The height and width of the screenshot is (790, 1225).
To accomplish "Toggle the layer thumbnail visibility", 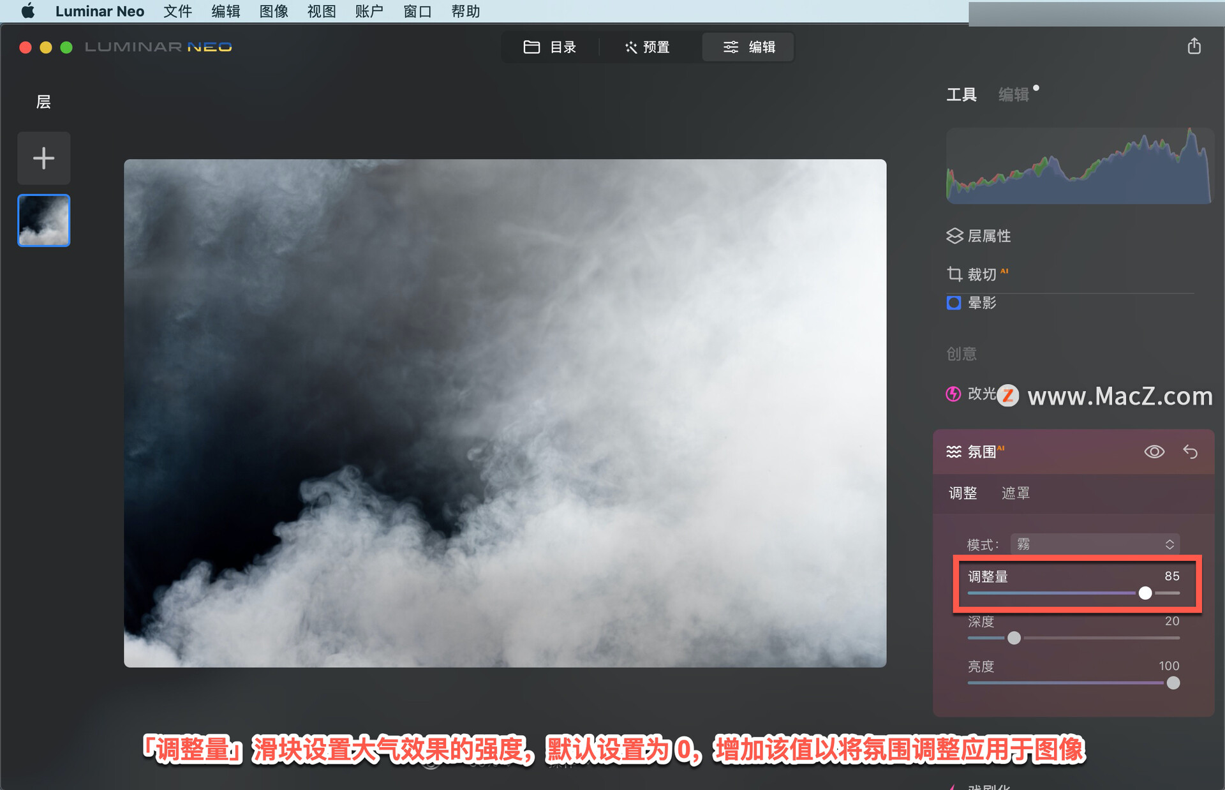I will point(44,221).
